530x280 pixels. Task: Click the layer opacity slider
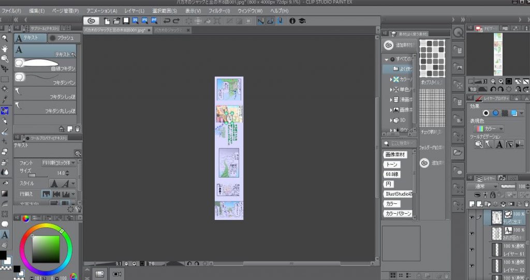[x=508, y=186]
